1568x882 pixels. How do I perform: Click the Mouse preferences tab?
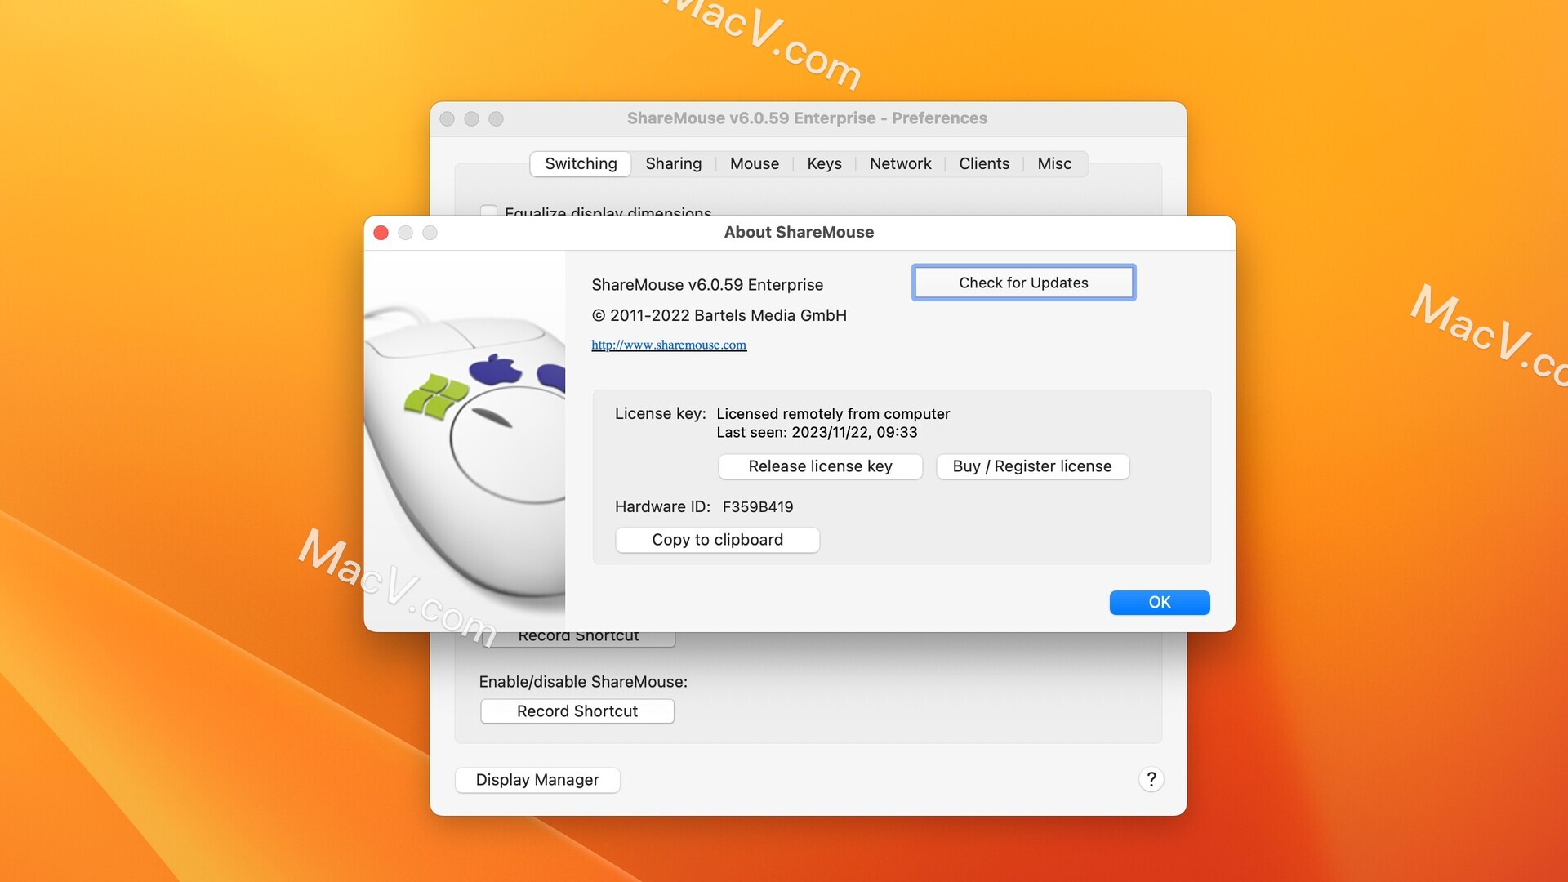tap(754, 163)
